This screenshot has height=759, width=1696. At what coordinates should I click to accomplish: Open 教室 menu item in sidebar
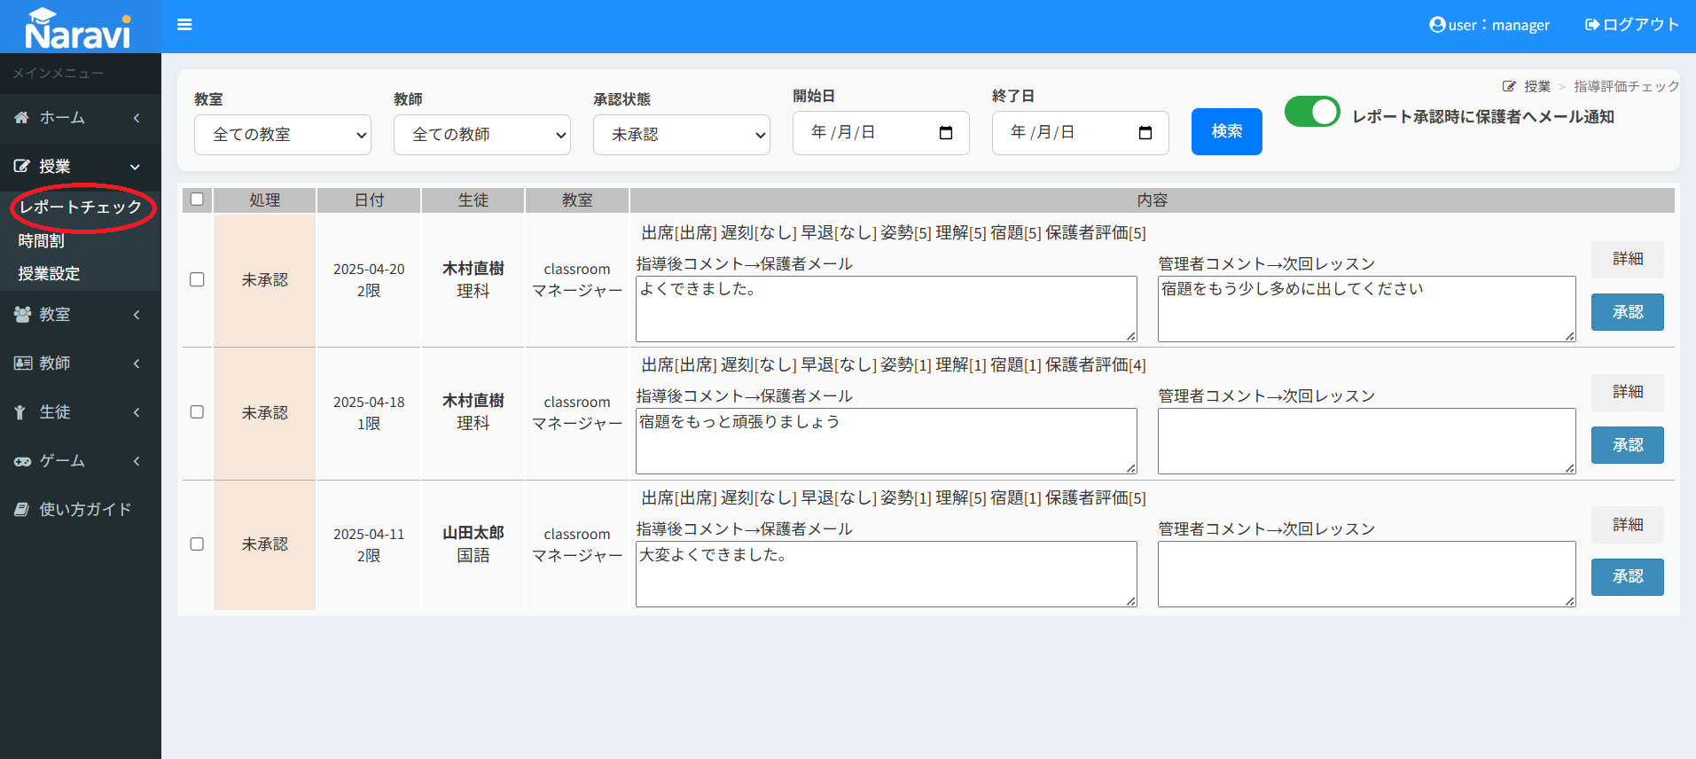point(81,315)
